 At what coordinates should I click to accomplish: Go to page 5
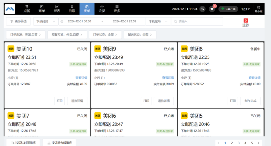[252, 143]
